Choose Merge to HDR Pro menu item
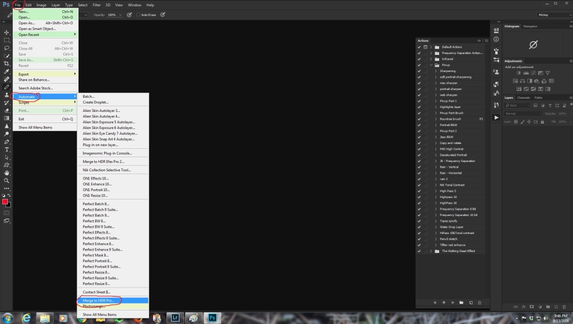Viewport: 573px width, 324px height. point(113,300)
